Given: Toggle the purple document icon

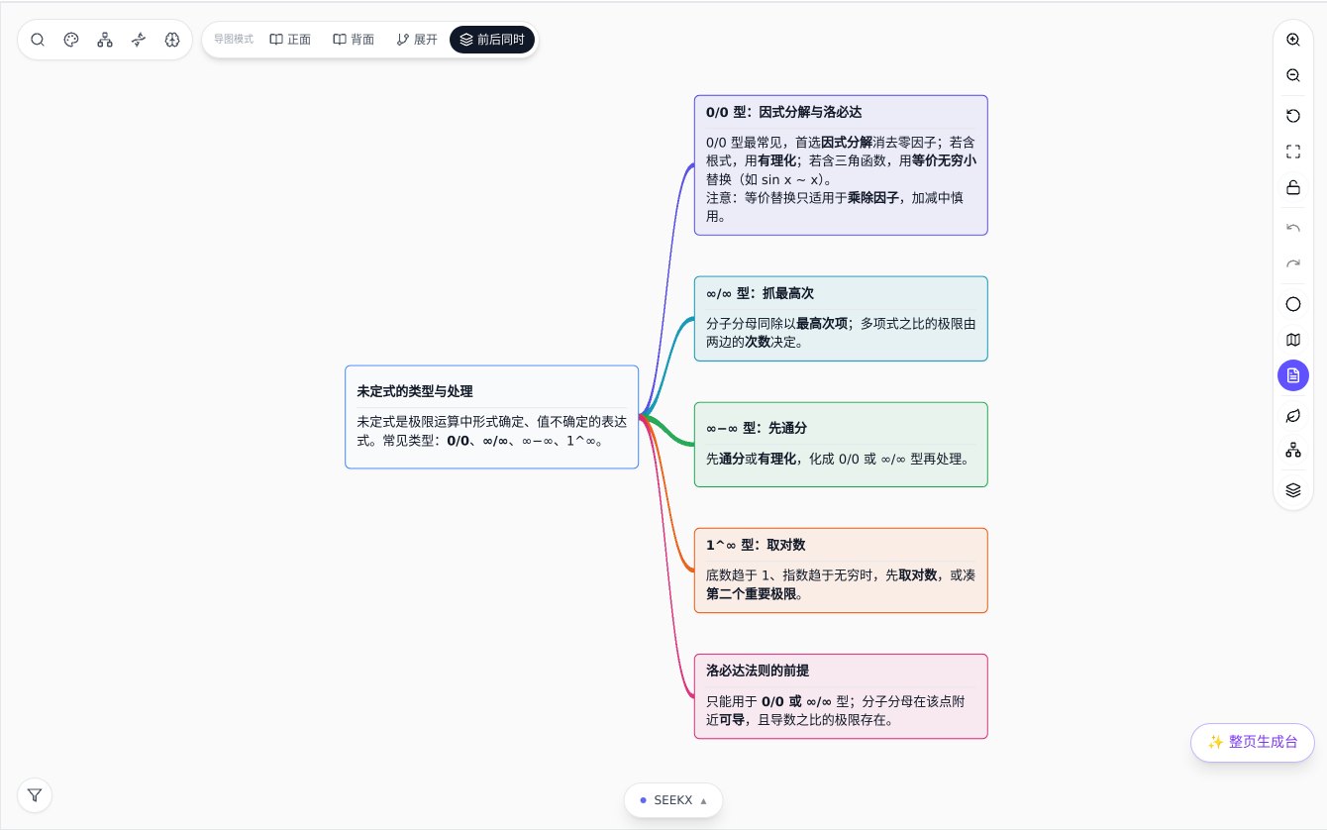Looking at the screenshot, I should (1293, 375).
